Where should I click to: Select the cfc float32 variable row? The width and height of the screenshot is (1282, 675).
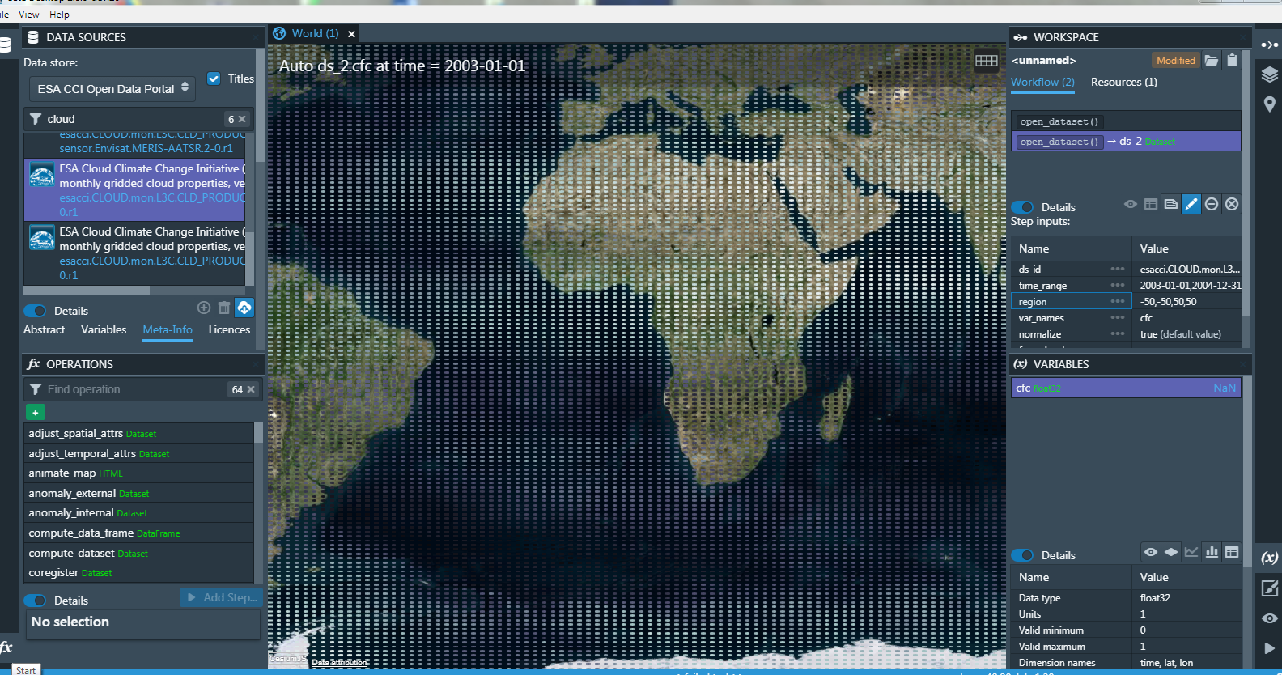[1126, 388]
